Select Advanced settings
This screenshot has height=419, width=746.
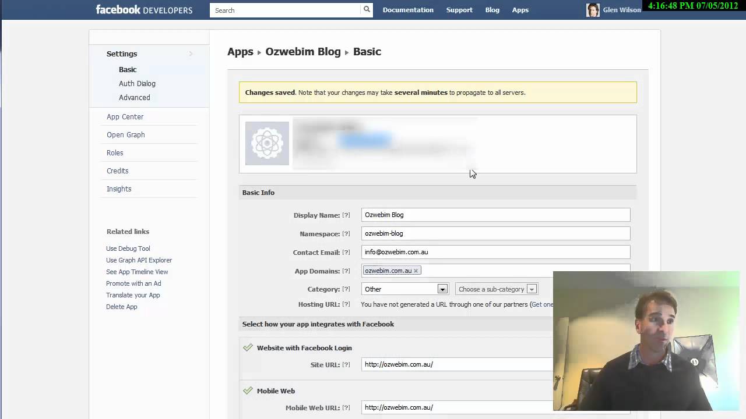[135, 97]
